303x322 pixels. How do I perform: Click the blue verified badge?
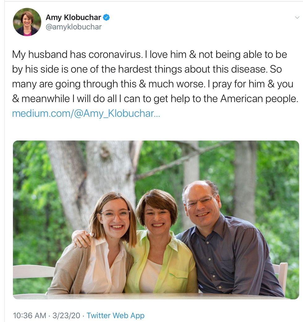(x=106, y=18)
